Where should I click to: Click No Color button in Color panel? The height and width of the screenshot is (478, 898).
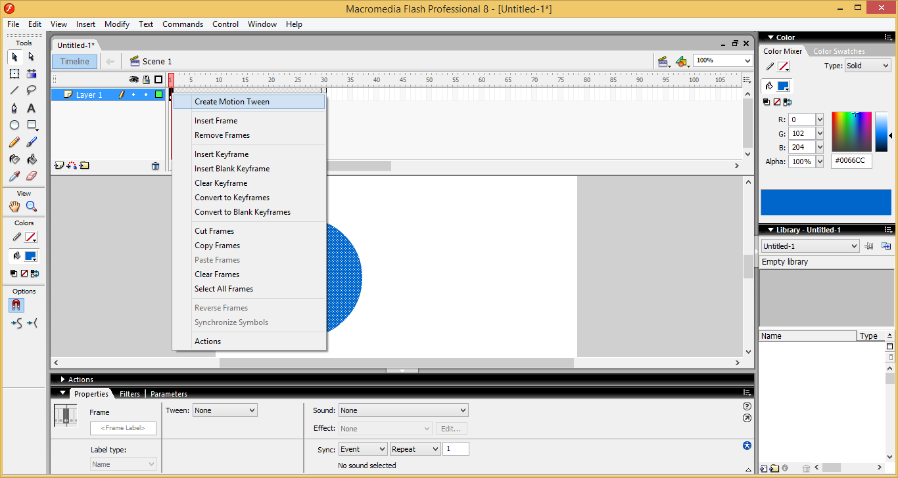777,102
